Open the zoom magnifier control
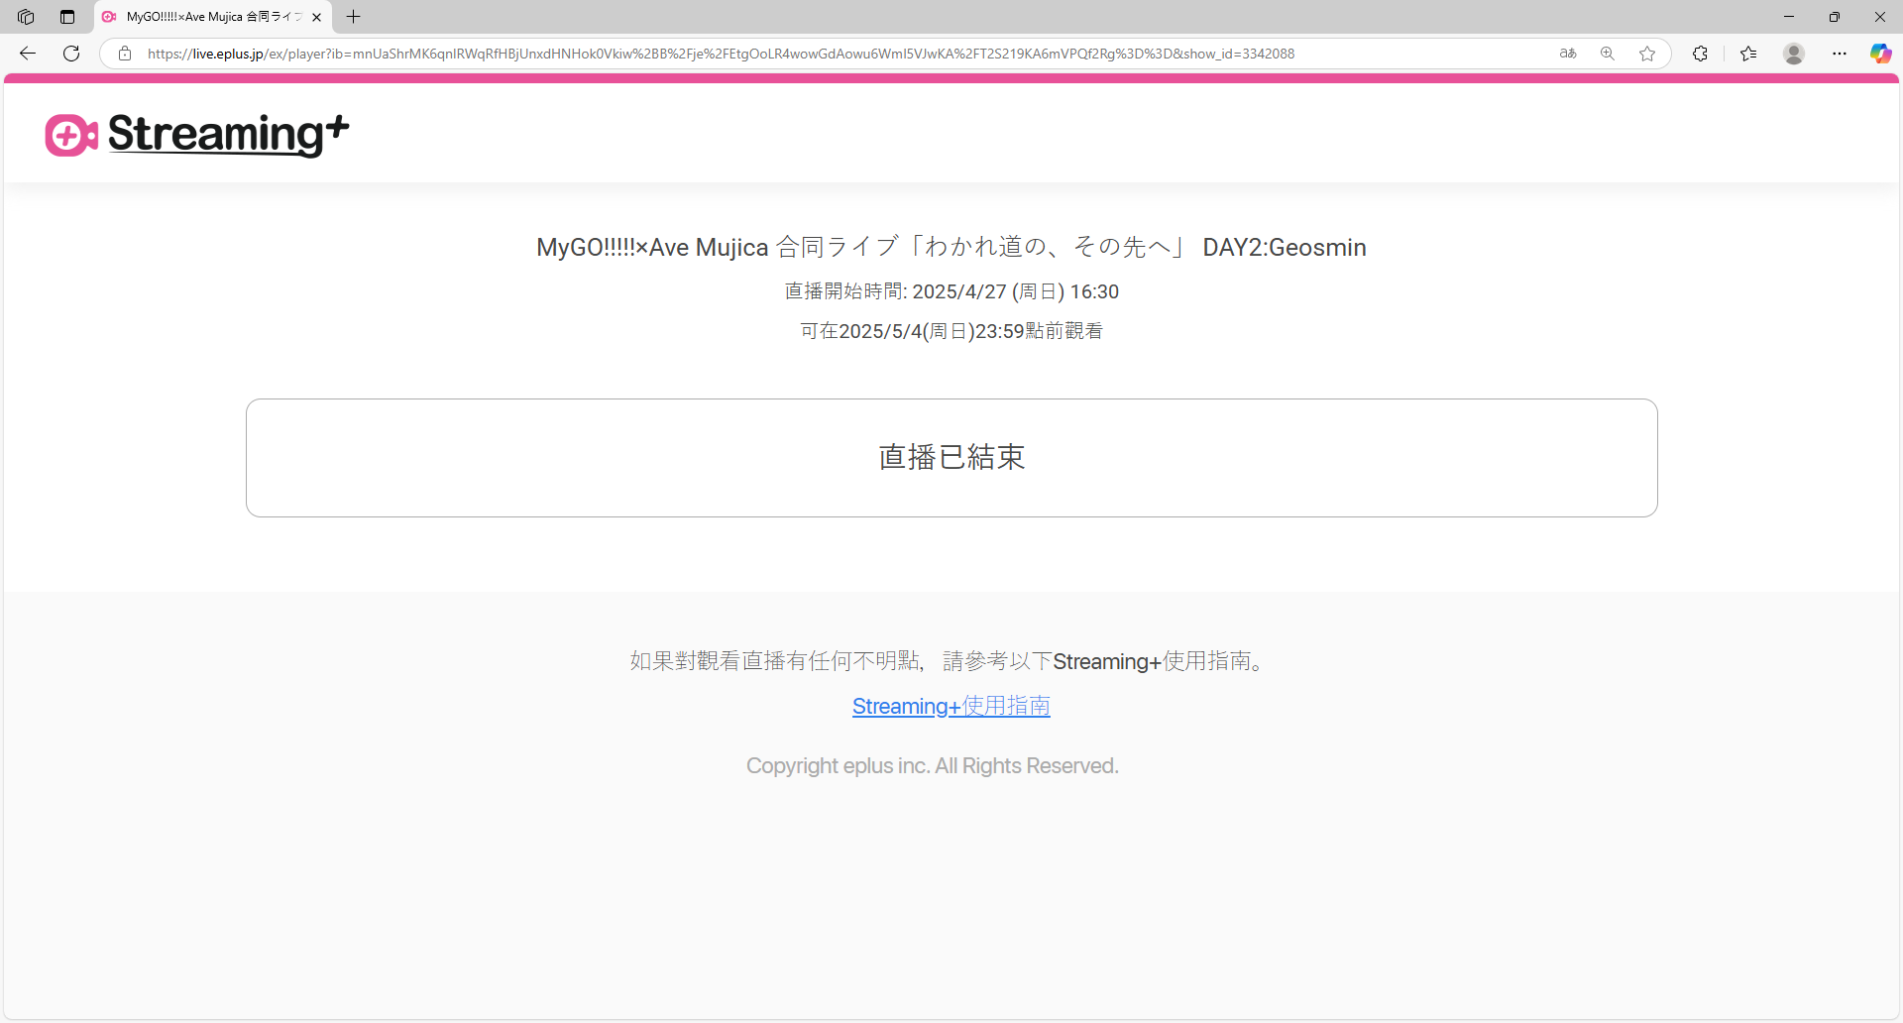 [1608, 54]
